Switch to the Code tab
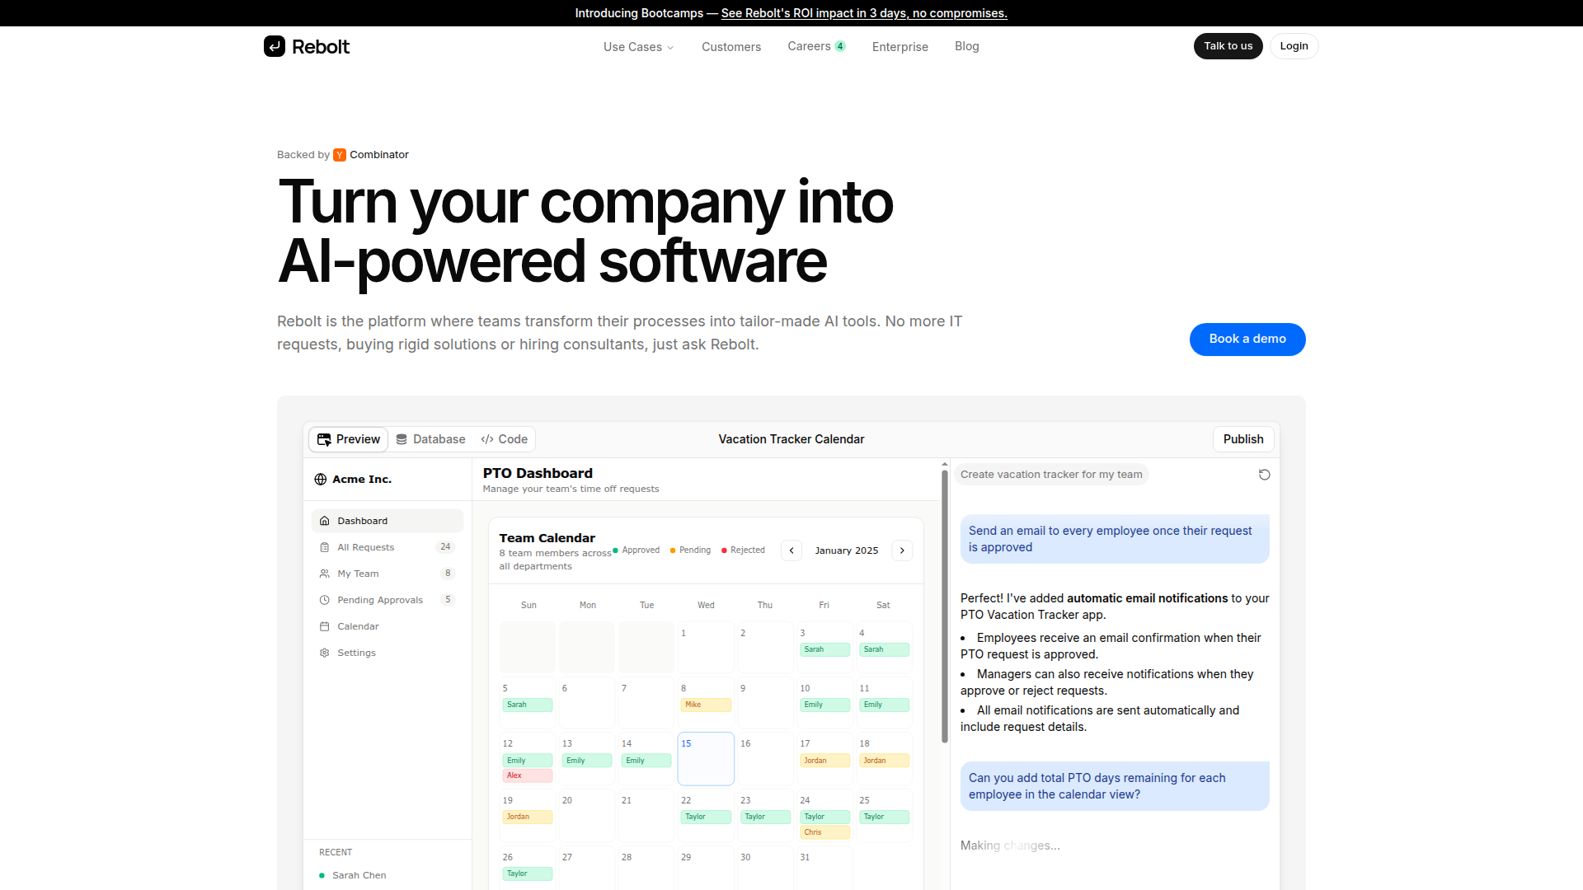 (505, 439)
